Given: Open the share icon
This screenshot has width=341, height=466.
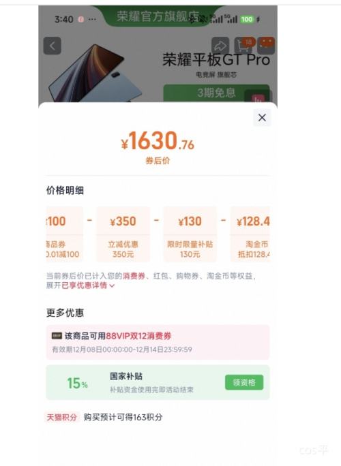Looking at the screenshot, I should tap(220, 46).
